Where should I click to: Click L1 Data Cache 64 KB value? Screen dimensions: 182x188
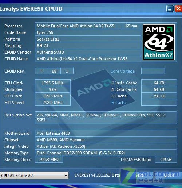159,89
